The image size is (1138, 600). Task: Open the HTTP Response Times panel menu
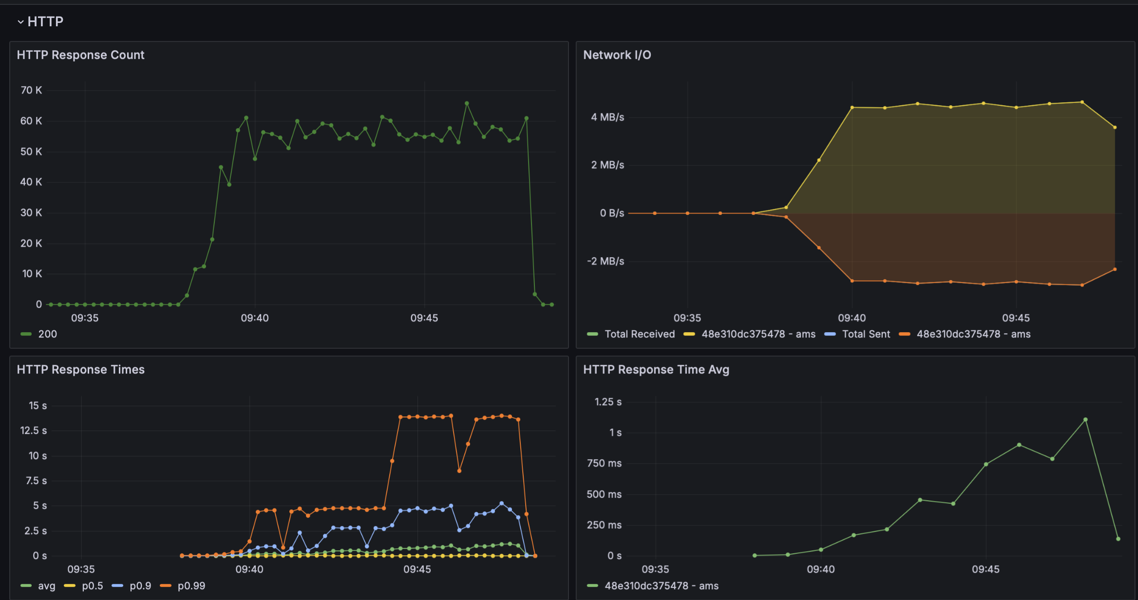(80, 370)
